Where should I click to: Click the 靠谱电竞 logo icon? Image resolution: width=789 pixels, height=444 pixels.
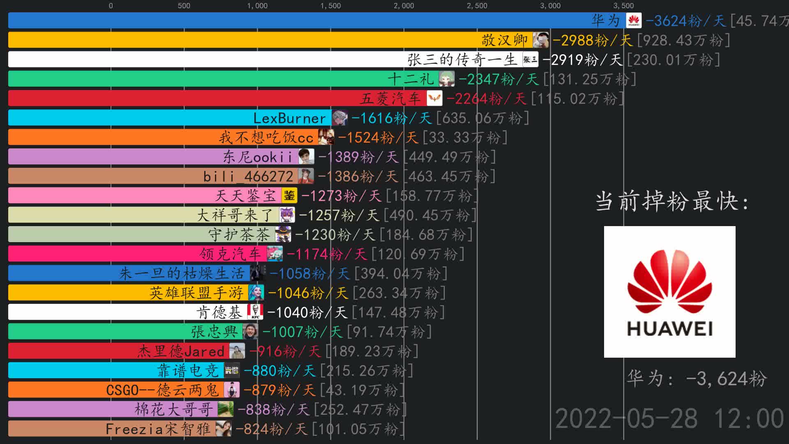point(232,370)
